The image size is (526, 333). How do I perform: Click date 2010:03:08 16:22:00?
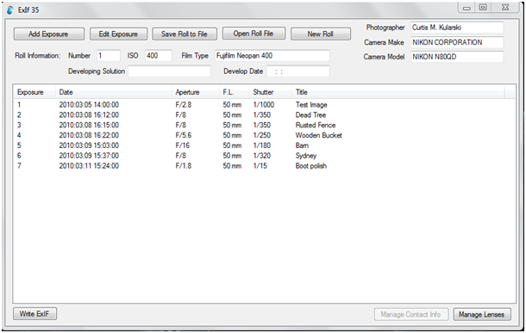pos(89,136)
